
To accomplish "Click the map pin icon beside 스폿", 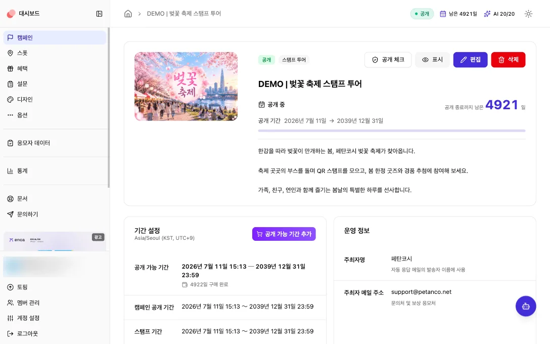I will [x=10, y=53].
